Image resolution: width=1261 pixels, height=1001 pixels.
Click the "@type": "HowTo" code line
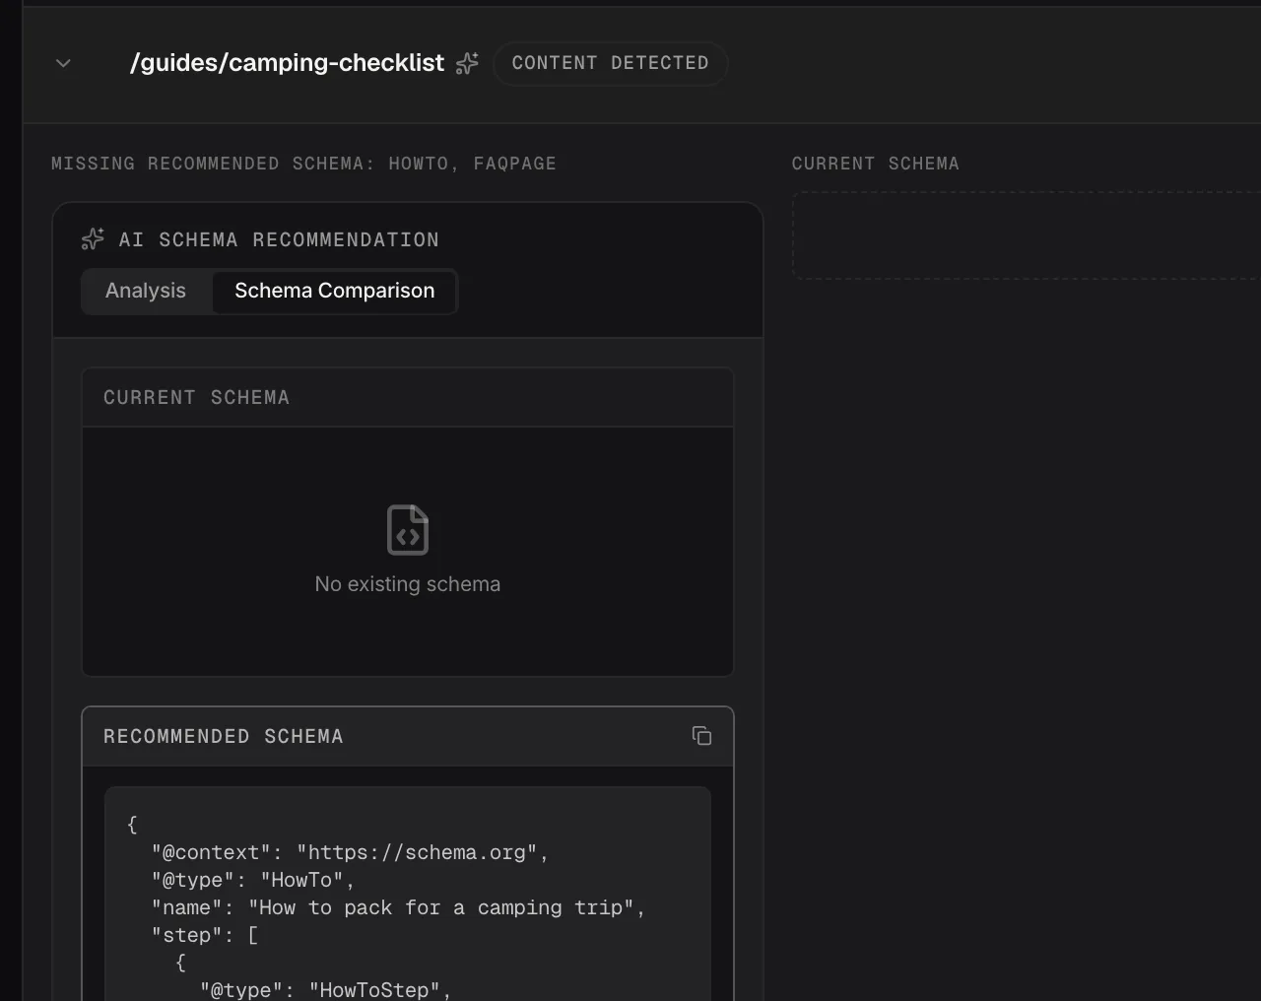coord(252,880)
